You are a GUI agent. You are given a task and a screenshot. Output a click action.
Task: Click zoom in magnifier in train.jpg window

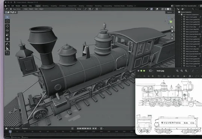tap(186, 71)
